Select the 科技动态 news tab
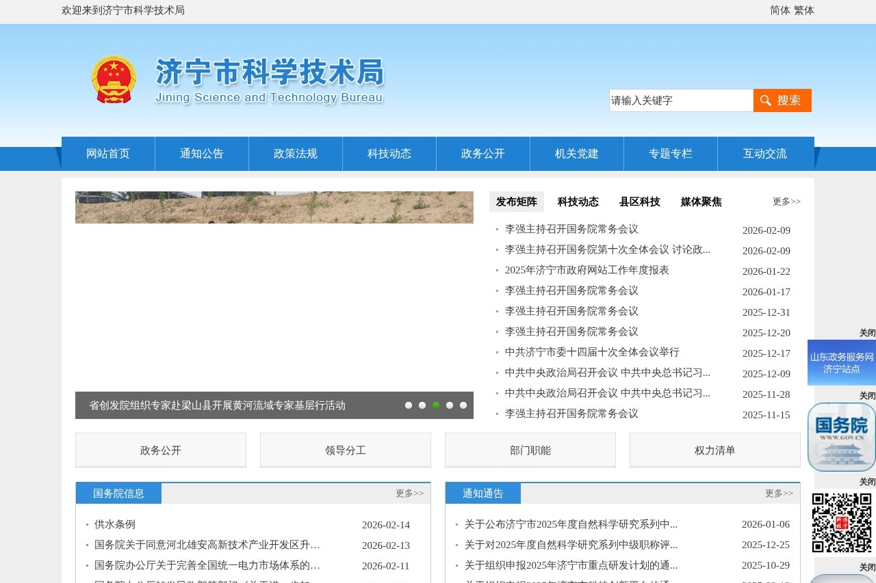This screenshot has height=583, width=876. click(x=578, y=202)
